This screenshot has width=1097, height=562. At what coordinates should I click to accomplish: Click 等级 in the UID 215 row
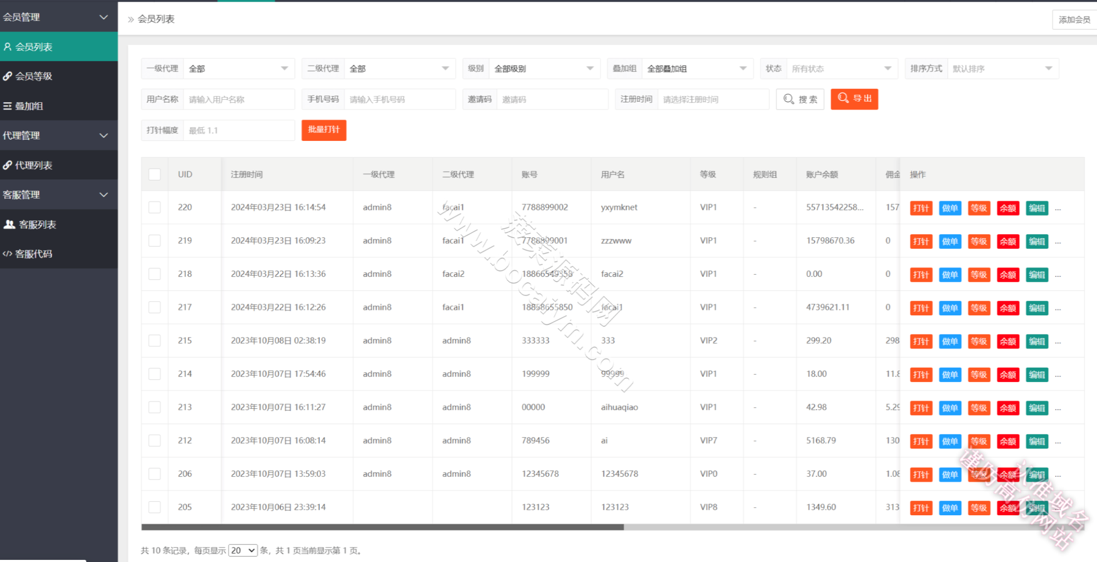979,341
